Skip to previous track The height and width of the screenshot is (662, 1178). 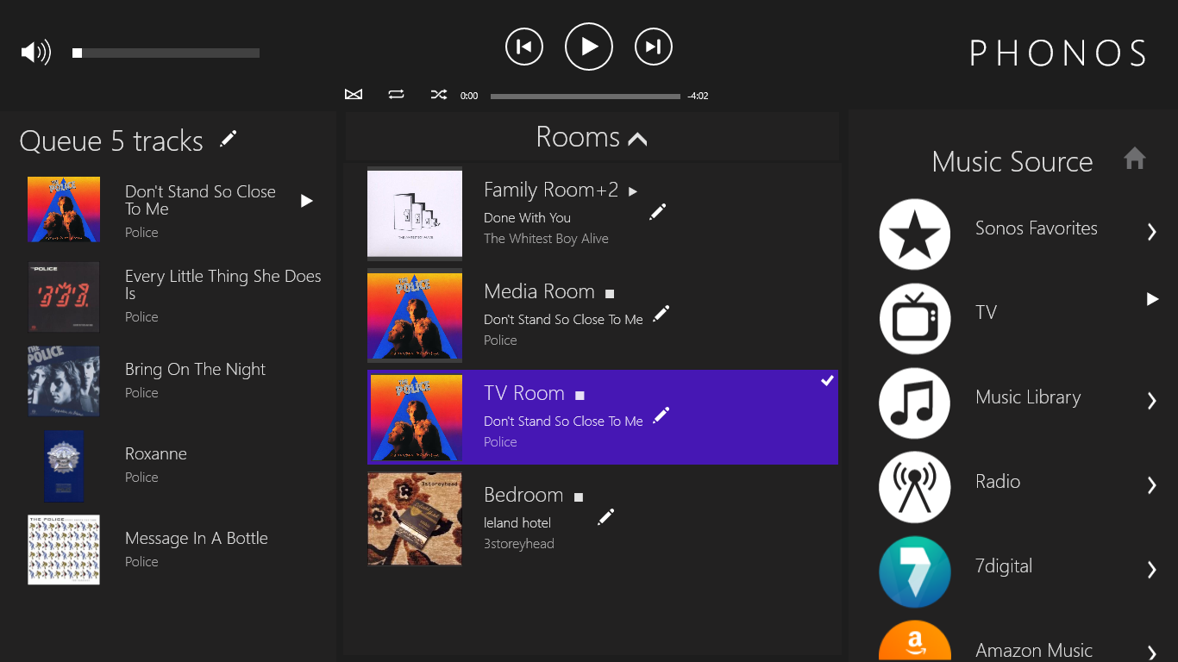[524, 47]
